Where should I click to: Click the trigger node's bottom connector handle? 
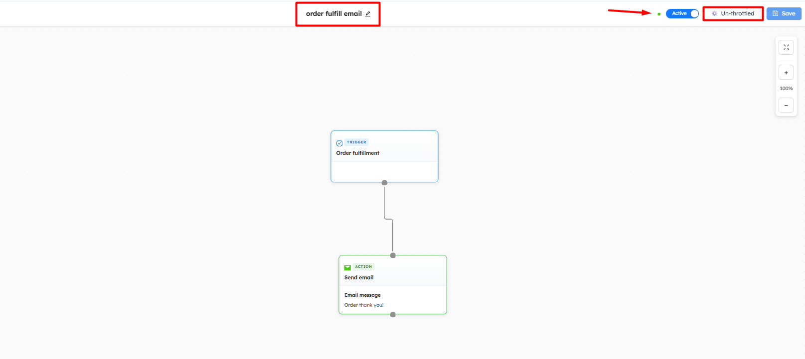[384, 183]
